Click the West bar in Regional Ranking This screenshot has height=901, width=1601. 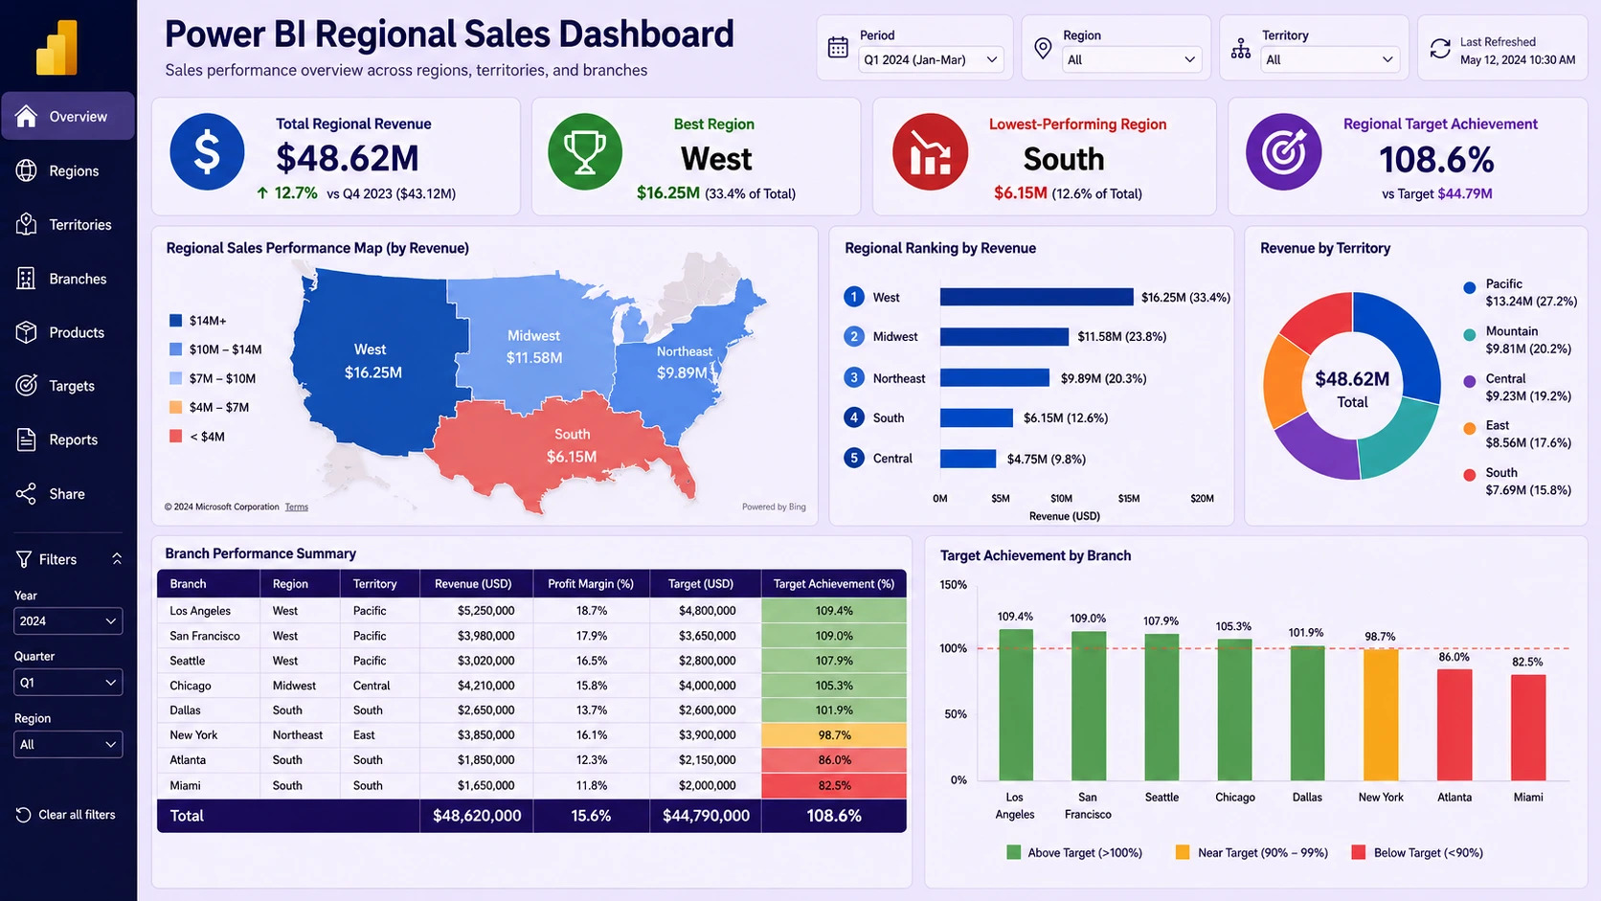tap(1036, 297)
